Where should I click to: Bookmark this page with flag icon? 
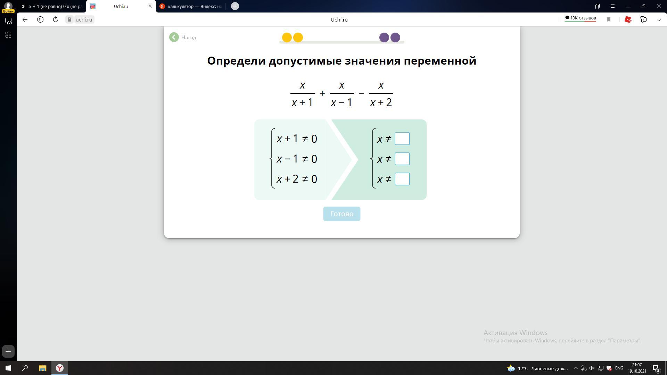pyautogui.click(x=609, y=20)
